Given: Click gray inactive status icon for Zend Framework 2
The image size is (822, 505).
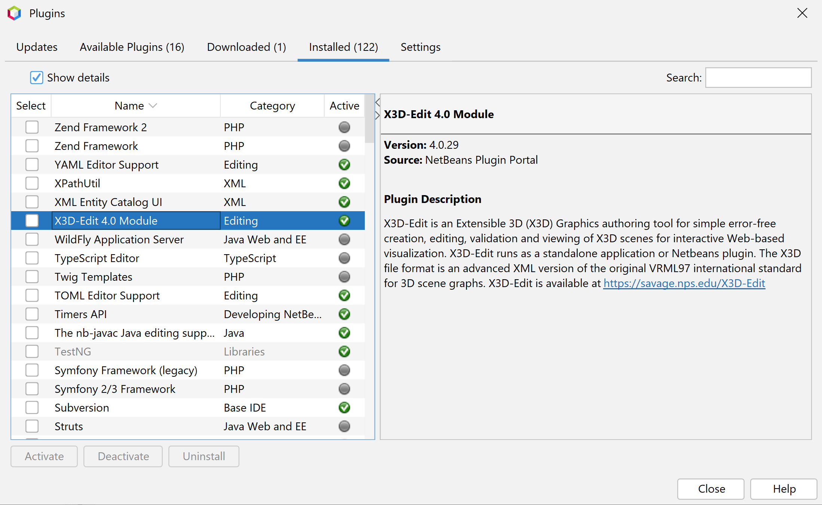Looking at the screenshot, I should [344, 127].
